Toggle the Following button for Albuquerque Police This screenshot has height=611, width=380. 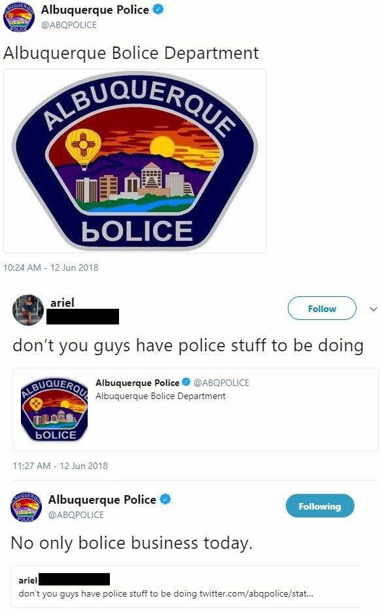tap(320, 506)
